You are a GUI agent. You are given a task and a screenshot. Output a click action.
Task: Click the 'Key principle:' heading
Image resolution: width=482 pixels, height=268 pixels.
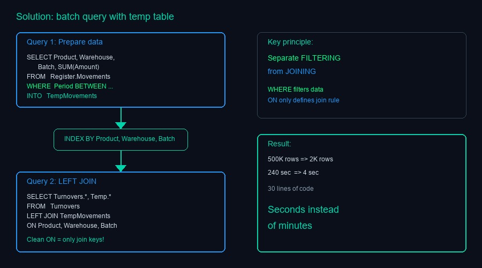tap(290, 42)
